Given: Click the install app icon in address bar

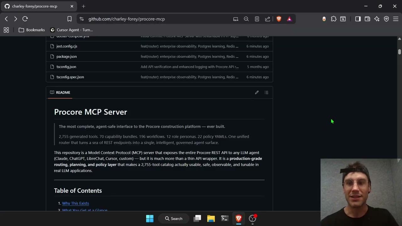Looking at the screenshot, I should coord(236,19).
